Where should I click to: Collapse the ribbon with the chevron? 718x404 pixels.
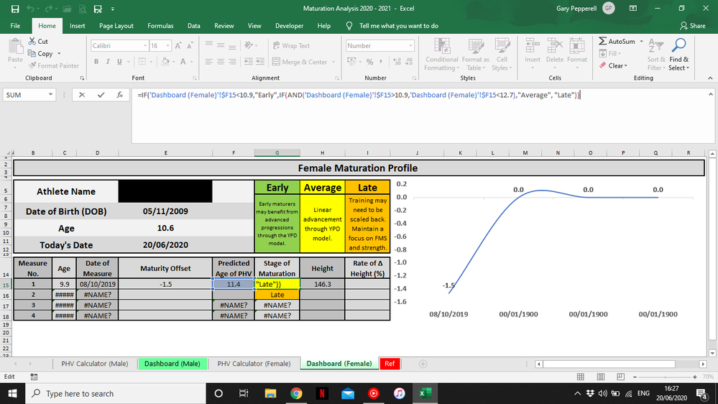pos(710,78)
